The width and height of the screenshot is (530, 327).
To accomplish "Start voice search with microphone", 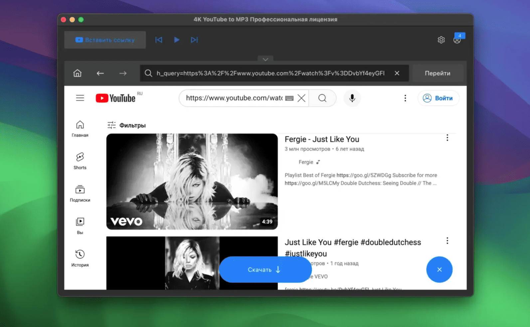I will click(x=352, y=98).
